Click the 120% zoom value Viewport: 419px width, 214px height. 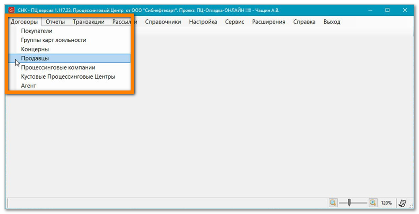click(386, 203)
